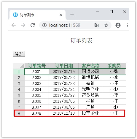Viewport: 137px width, 139px height.
Task: Select the 订单日期 column header
Action: click(64, 66)
